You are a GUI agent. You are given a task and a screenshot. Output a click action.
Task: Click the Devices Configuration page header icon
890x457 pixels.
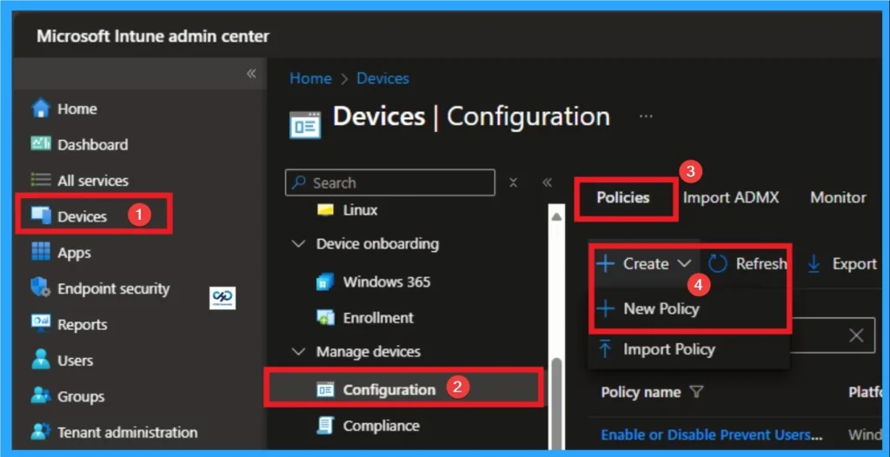(305, 124)
